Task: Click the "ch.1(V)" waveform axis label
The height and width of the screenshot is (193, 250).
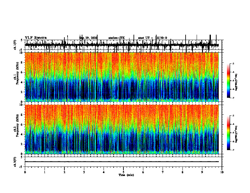Action: 15,45
